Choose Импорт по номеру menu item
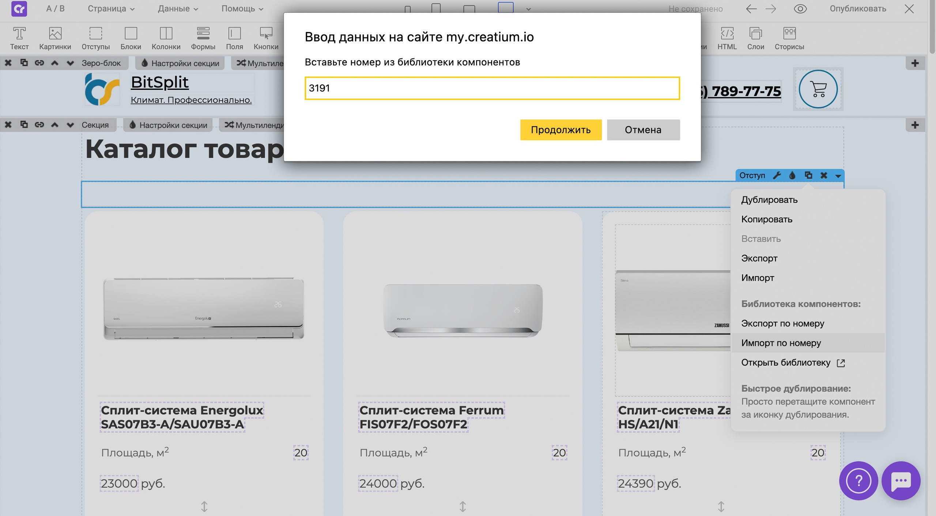The height and width of the screenshot is (516, 936). (x=808, y=343)
